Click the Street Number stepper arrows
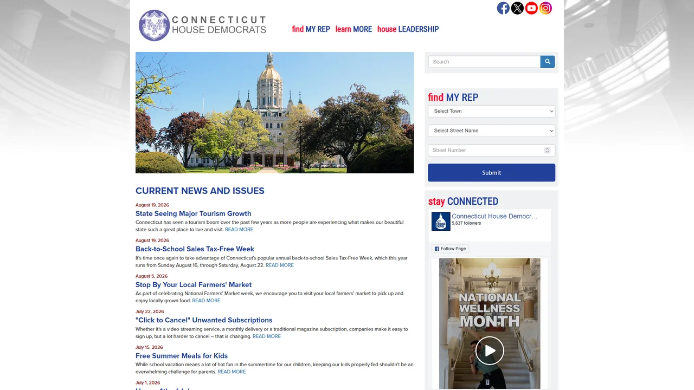Viewport: 694px width, 390px height. pyautogui.click(x=547, y=150)
